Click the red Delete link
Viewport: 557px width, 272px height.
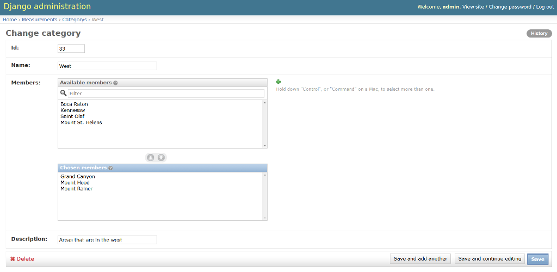pyautogui.click(x=22, y=259)
